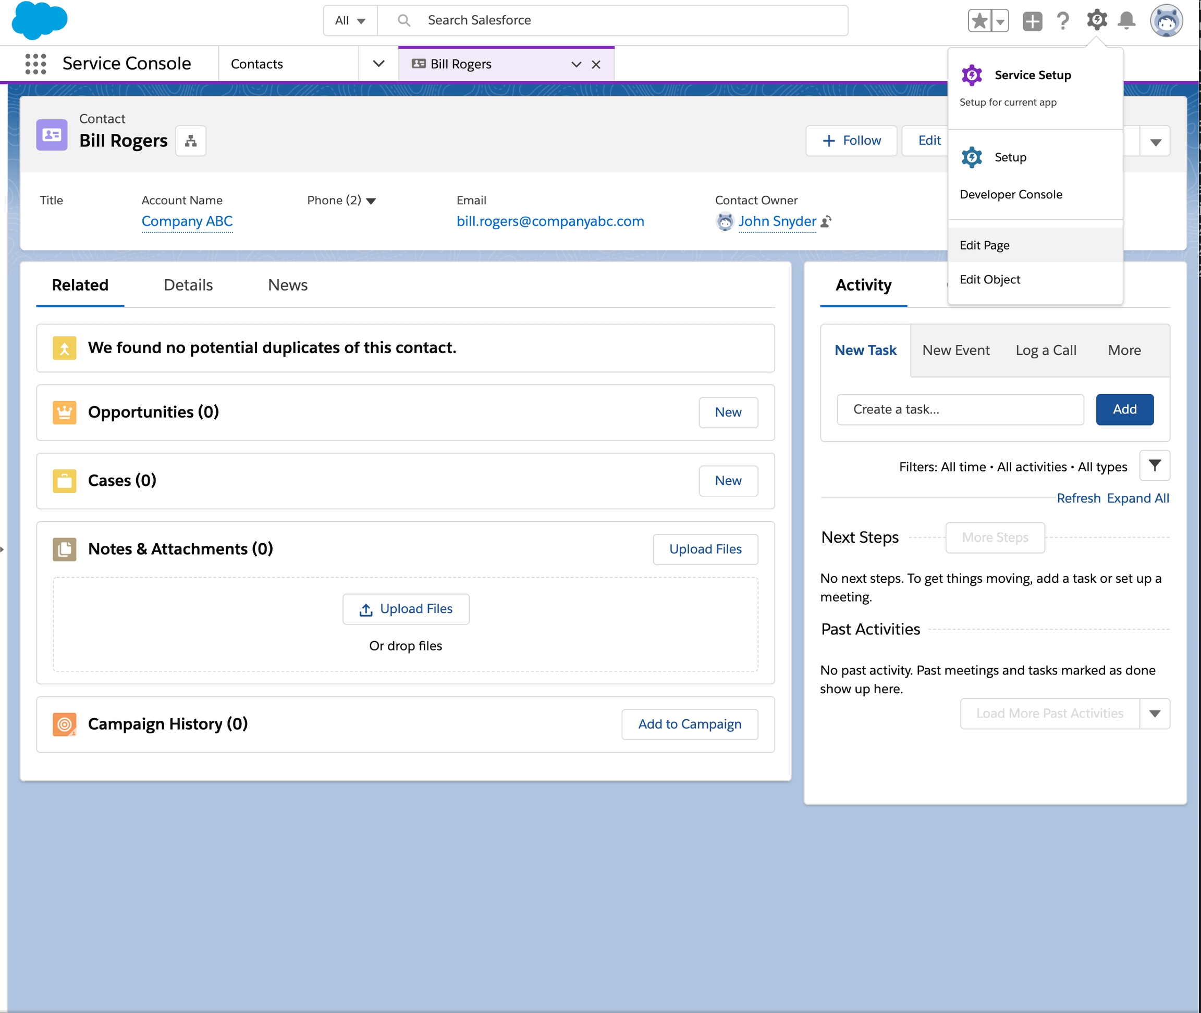Click Expand All link
This screenshot has height=1013, width=1201.
coord(1138,498)
